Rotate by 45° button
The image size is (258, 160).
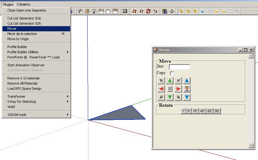(x=202, y=111)
